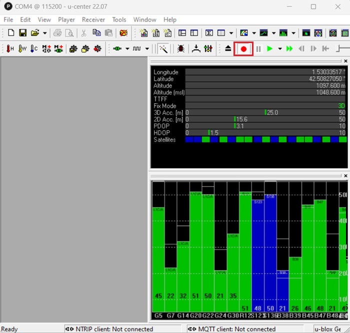
Task: Click the Fast forward double-arrow button
Action: [289, 49]
